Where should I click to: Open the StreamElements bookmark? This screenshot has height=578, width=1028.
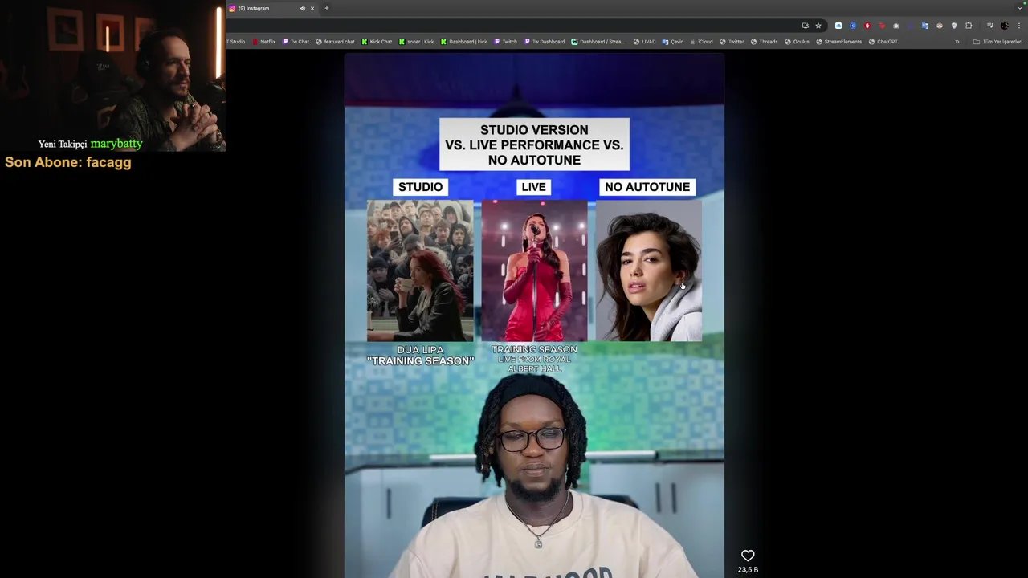pos(838,42)
